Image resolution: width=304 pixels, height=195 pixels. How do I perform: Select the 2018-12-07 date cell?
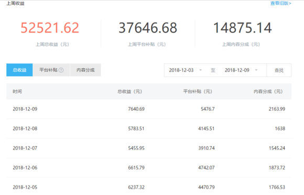click(x=25, y=148)
